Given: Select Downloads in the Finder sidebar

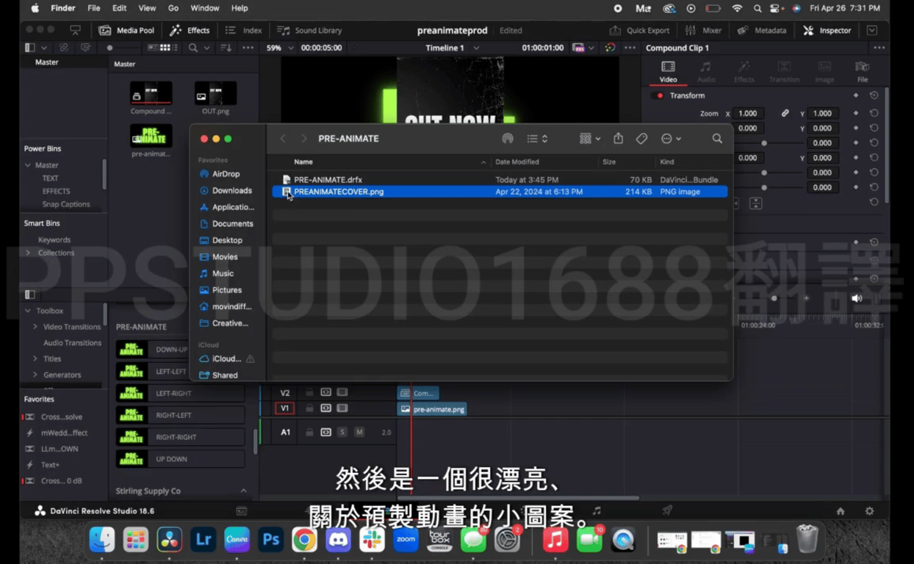Looking at the screenshot, I should pyautogui.click(x=231, y=190).
